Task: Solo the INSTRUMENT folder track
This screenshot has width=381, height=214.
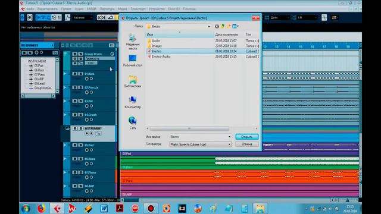Action: pyautogui.click(x=81, y=128)
